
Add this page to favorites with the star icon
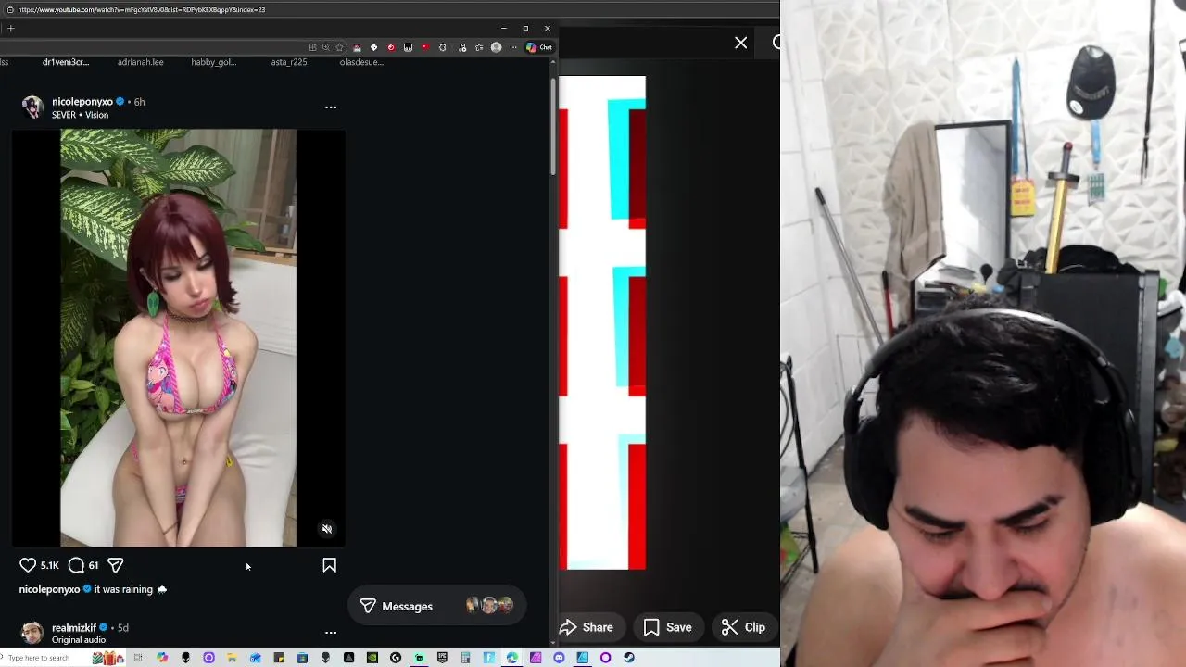[339, 47]
